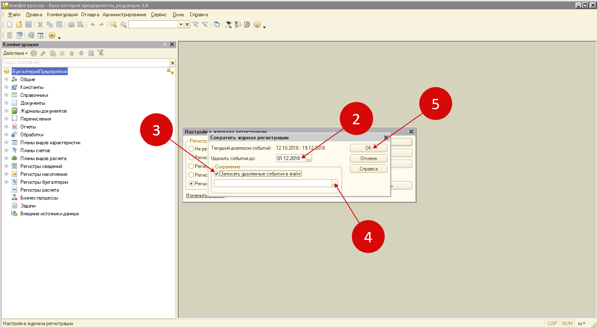Expand the 'Справочники' tree node
598x328 pixels.
click(x=6, y=95)
